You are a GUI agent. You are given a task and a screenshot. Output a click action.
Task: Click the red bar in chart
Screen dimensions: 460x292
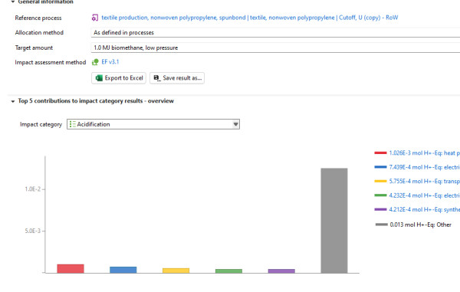[71, 268]
